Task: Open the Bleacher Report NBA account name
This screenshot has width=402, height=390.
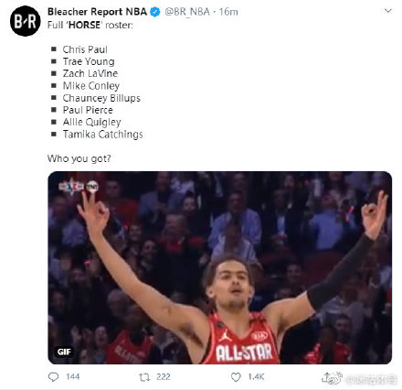Action: pyautogui.click(x=97, y=12)
